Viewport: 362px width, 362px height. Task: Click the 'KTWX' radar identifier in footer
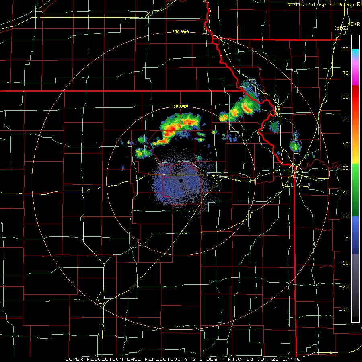click(235, 359)
